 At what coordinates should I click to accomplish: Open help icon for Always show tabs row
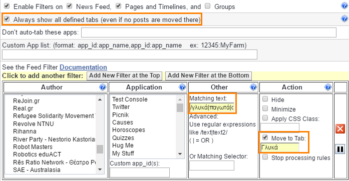[344, 18]
